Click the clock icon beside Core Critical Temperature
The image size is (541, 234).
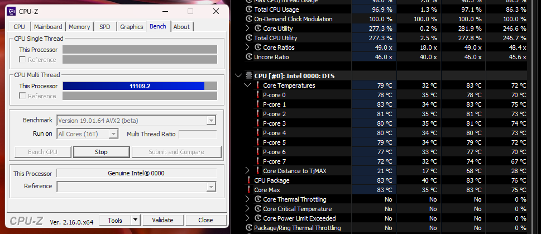pyautogui.click(x=258, y=209)
